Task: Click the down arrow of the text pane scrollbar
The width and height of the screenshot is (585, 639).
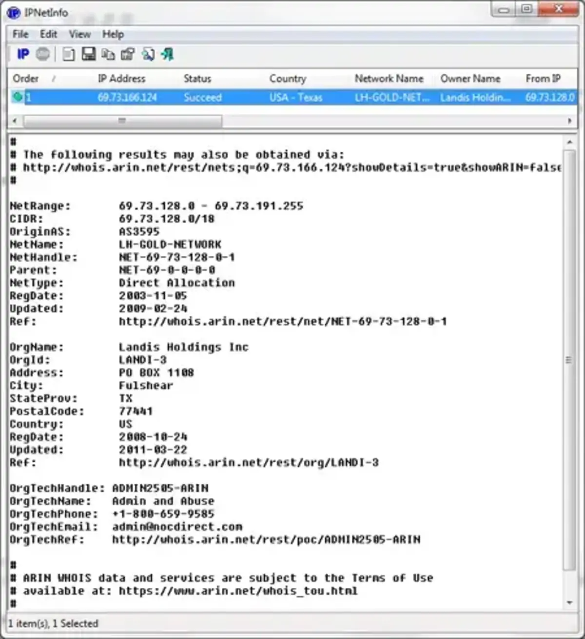Action: [x=569, y=603]
